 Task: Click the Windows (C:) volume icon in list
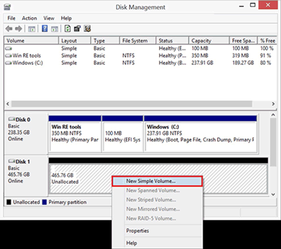click(x=8, y=63)
